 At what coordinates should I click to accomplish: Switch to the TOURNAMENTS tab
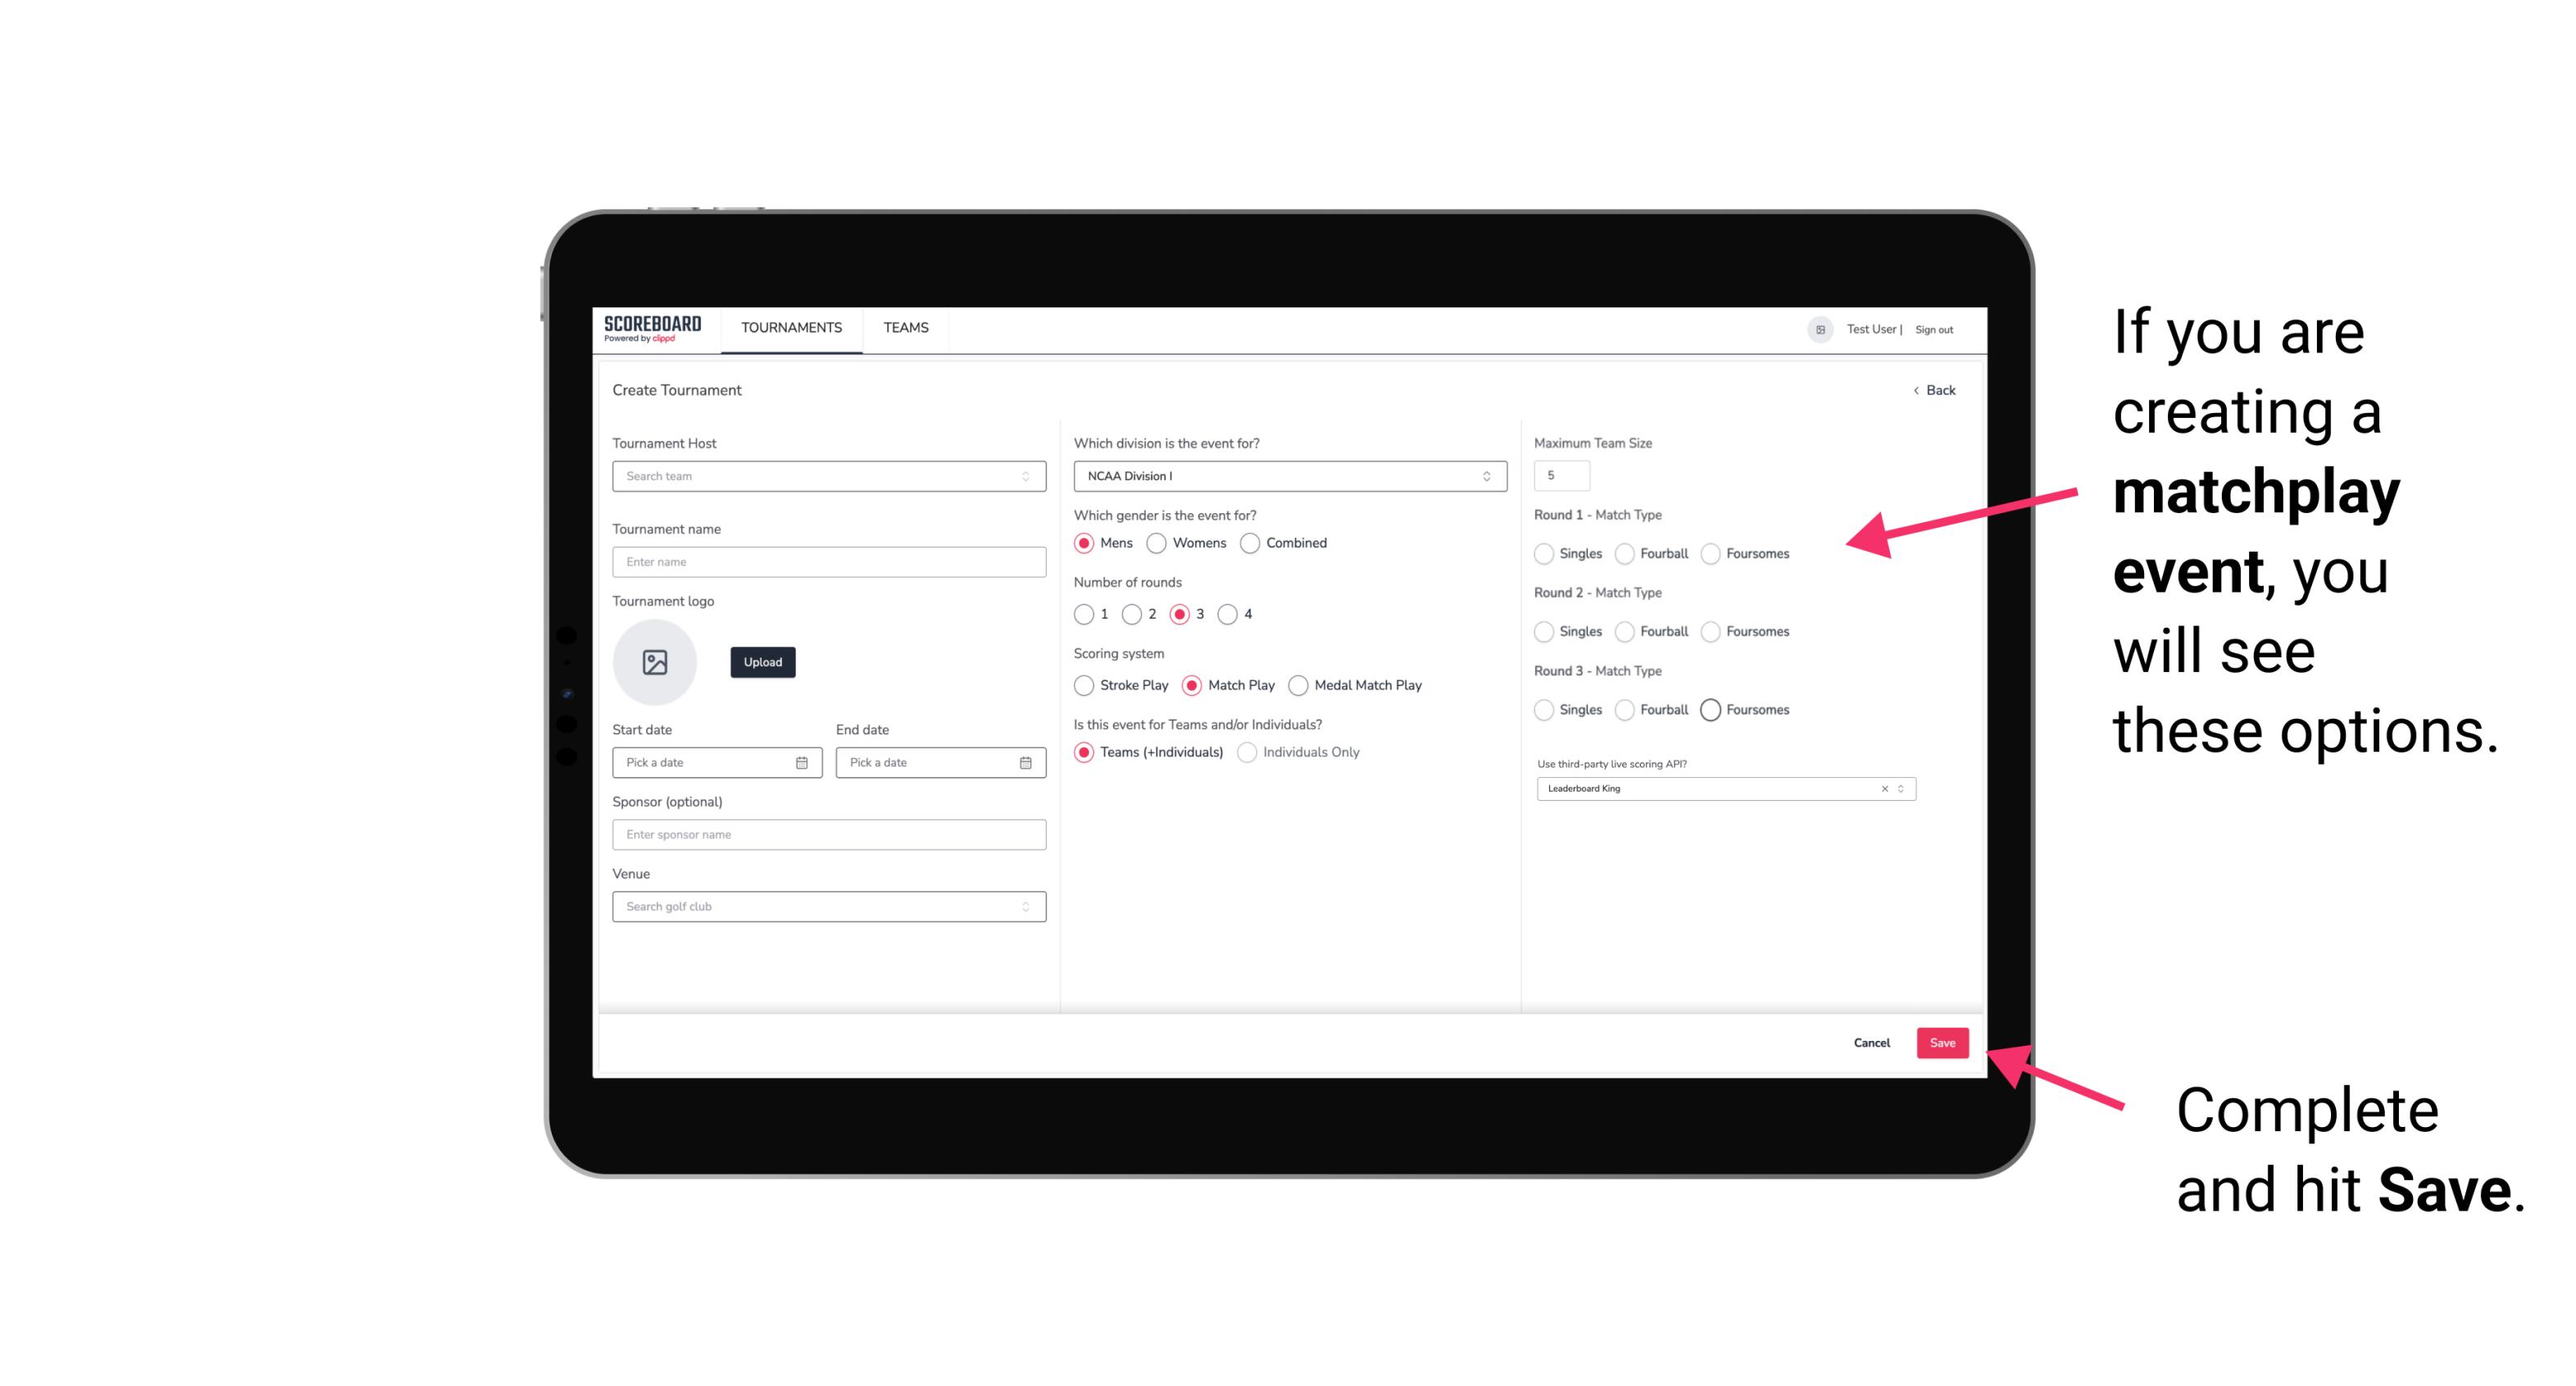(x=790, y=328)
